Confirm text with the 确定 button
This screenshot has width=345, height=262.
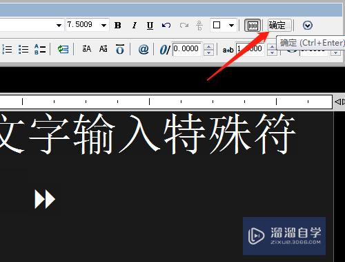(x=279, y=26)
